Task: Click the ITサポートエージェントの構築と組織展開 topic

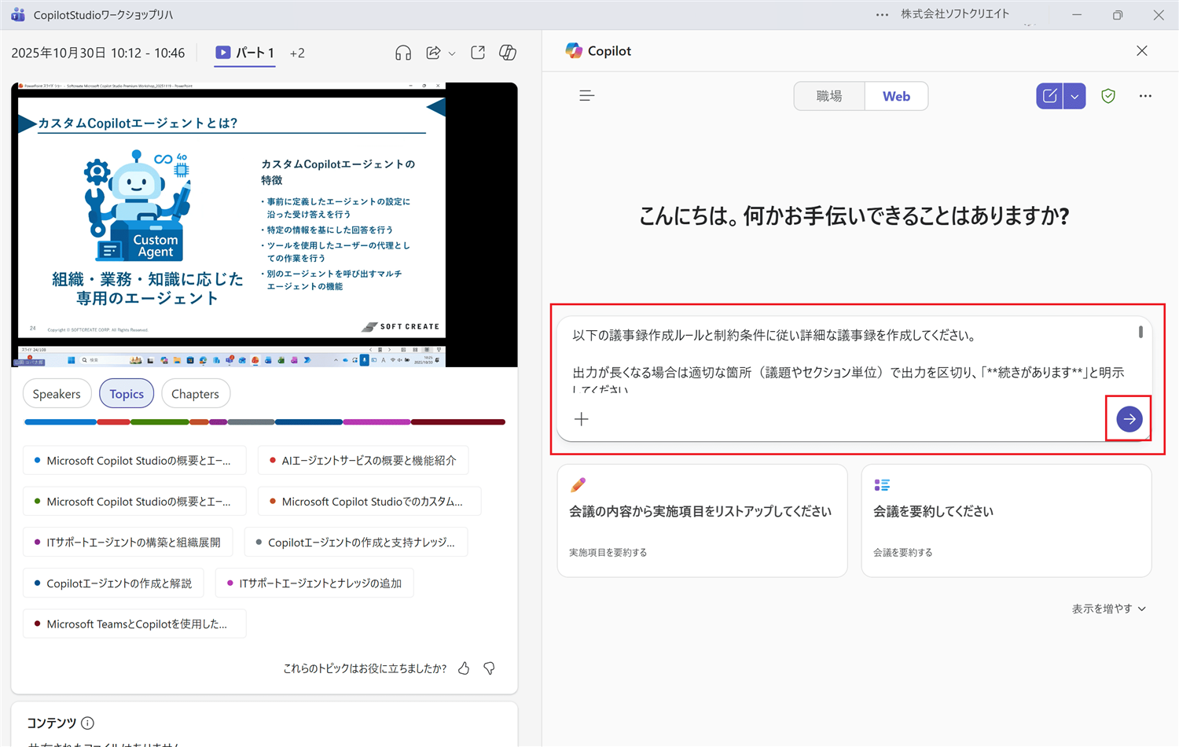Action: [127, 542]
